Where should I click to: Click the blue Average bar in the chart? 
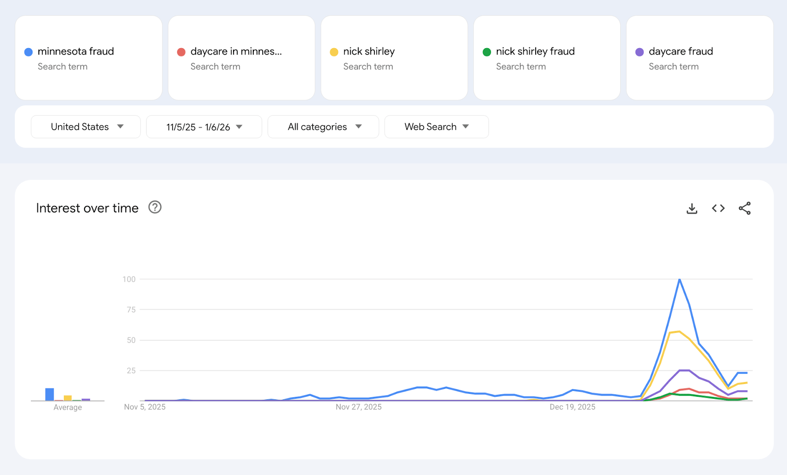click(50, 394)
